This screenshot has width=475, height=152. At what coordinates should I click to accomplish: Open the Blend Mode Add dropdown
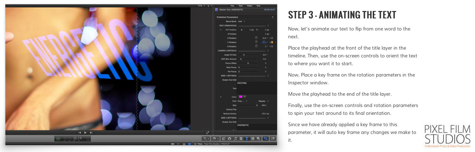click(241, 21)
